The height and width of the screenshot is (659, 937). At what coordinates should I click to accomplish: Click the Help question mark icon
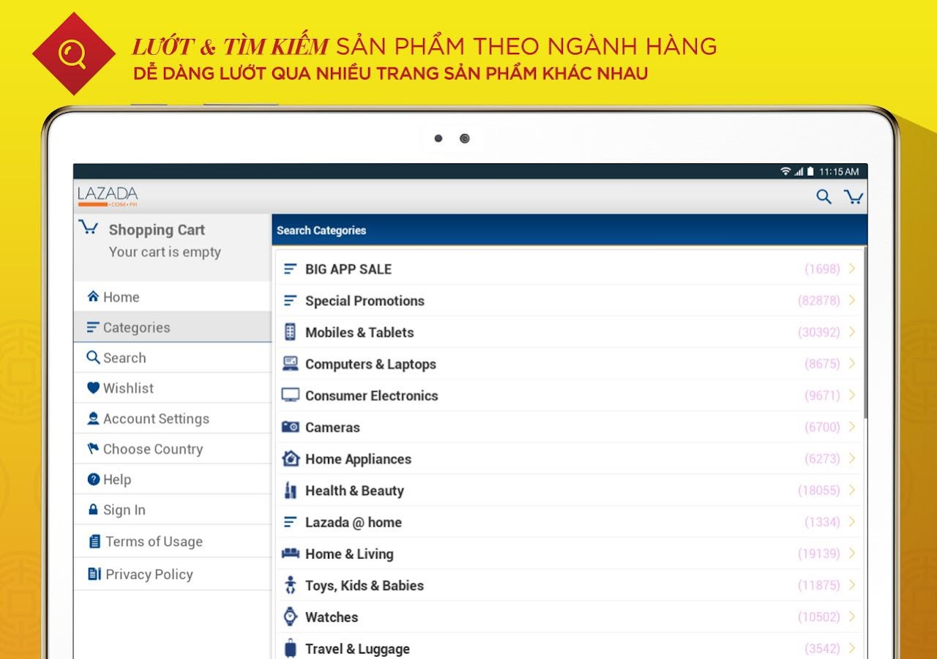click(93, 480)
